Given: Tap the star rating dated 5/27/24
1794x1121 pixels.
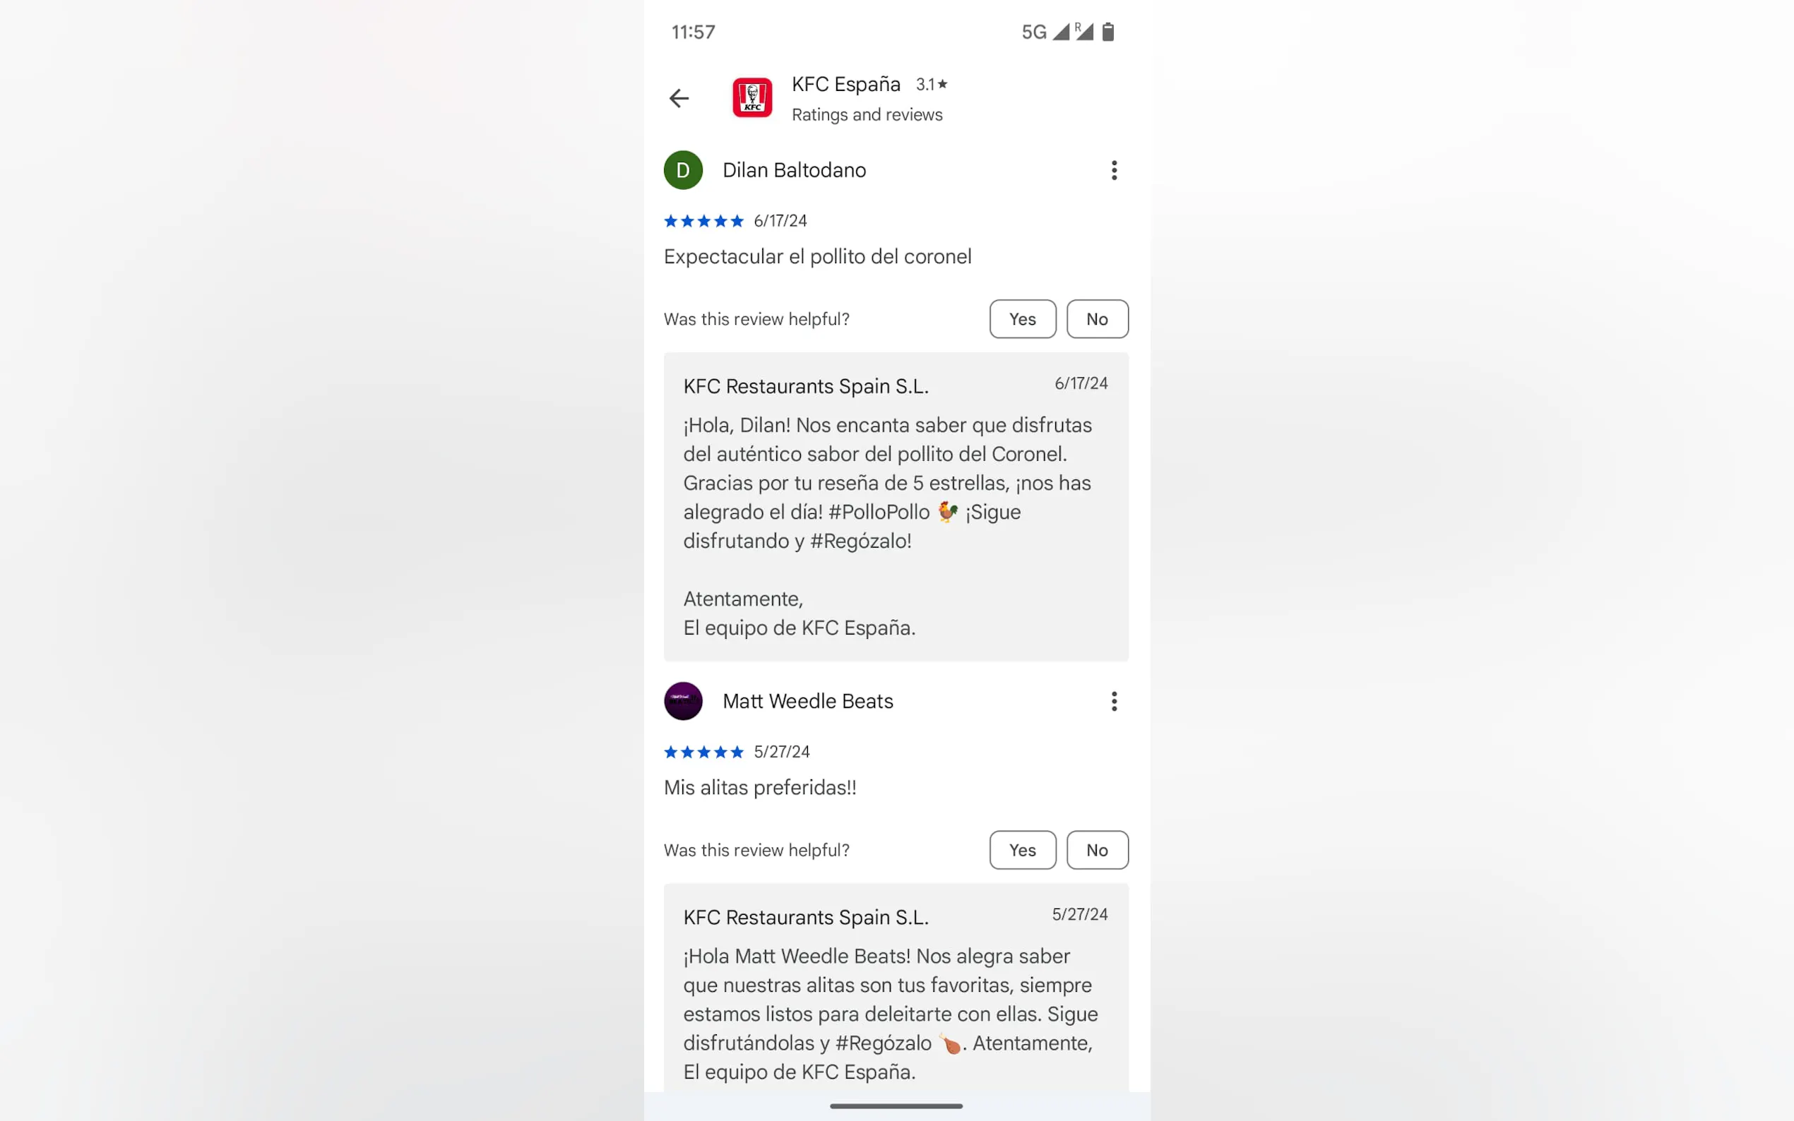Looking at the screenshot, I should pyautogui.click(x=703, y=752).
